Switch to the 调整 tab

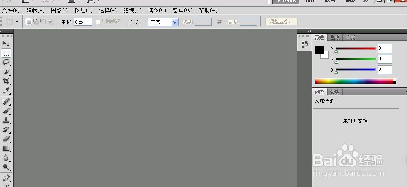320,92
